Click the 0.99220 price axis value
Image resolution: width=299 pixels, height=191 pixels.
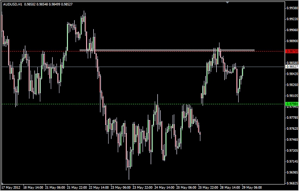(x=292, y=19)
